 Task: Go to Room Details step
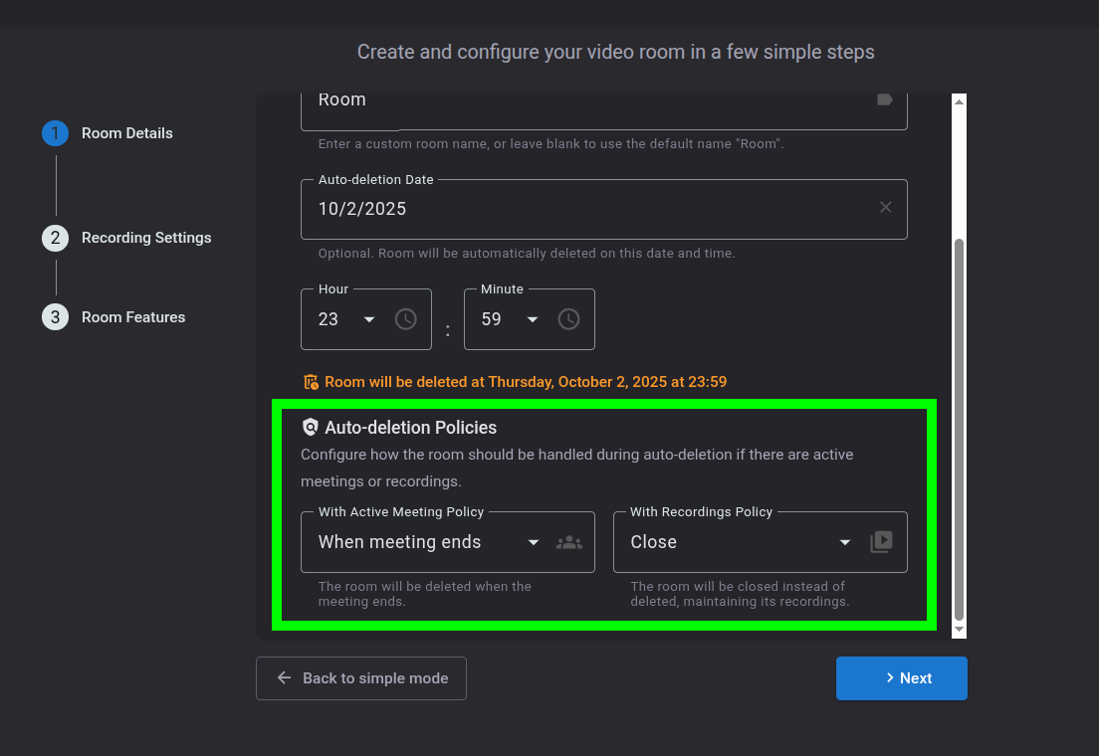click(x=126, y=133)
